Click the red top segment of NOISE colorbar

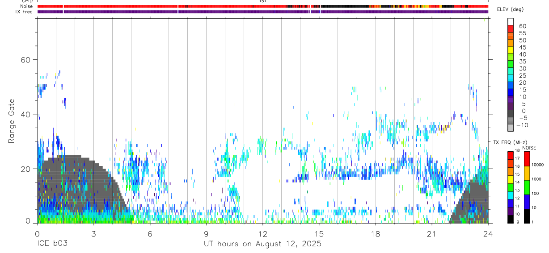point(527,159)
